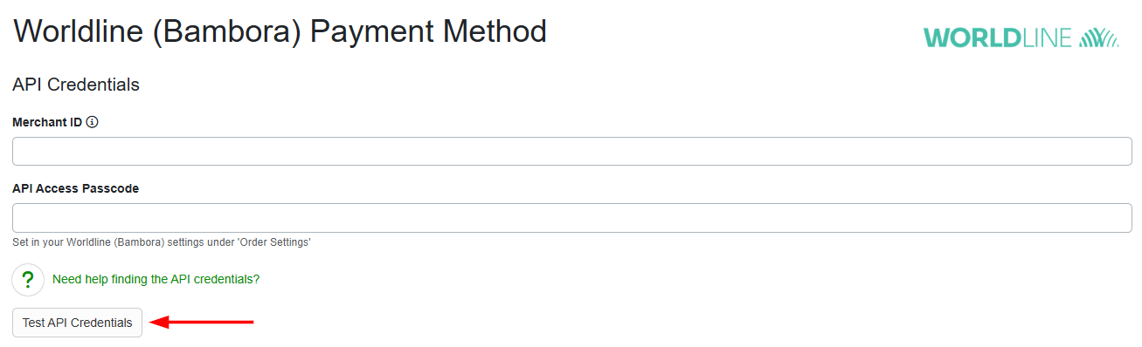
Task: Click the bold WORLD lettering in the logo
Action: (x=973, y=38)
